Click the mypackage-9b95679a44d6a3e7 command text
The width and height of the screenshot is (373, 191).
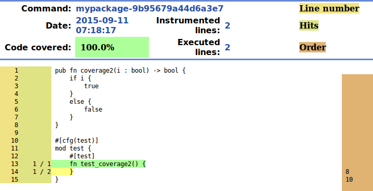pos(149,8)
